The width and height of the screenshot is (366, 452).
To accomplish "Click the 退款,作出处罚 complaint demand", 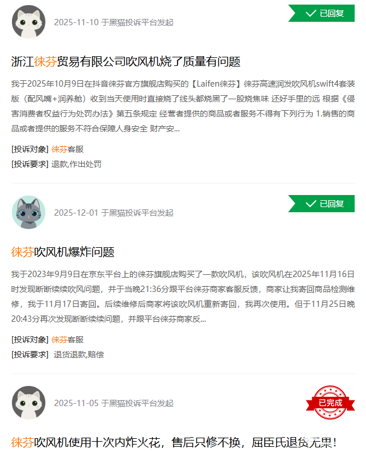I will click(76, 164).
